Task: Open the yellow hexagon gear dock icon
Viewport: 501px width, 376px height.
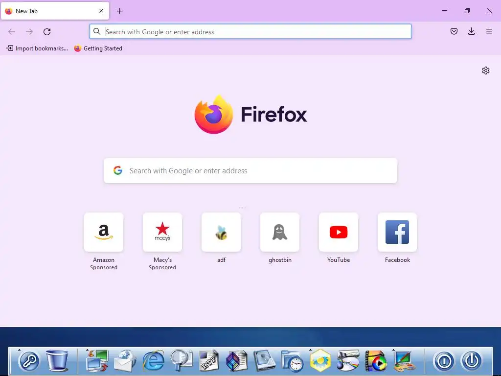Action: pos(320,361)
